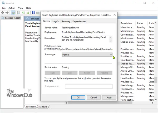The width and height of the screenshot is (158, 113).
Task: Open the Help menu
Action: (x=28, y=8)
